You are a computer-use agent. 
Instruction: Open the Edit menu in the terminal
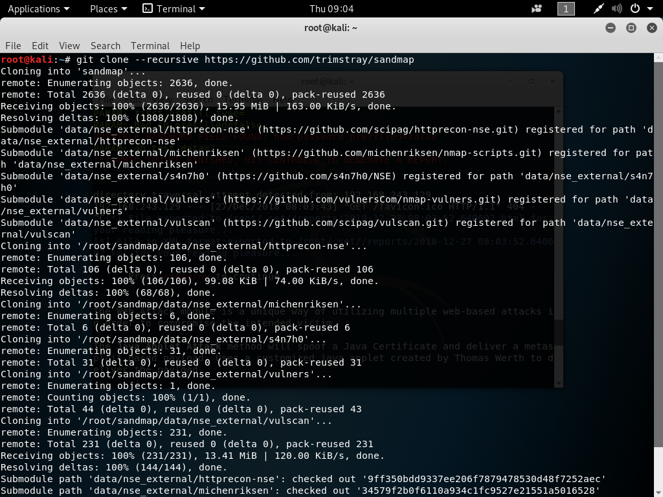40,46
